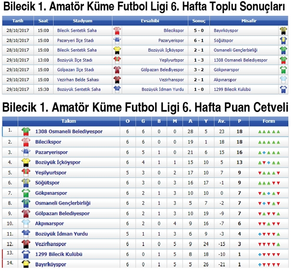
Task: Open Gölpazarı İlçe Stadı stadium link
Action: pos(75,70)
